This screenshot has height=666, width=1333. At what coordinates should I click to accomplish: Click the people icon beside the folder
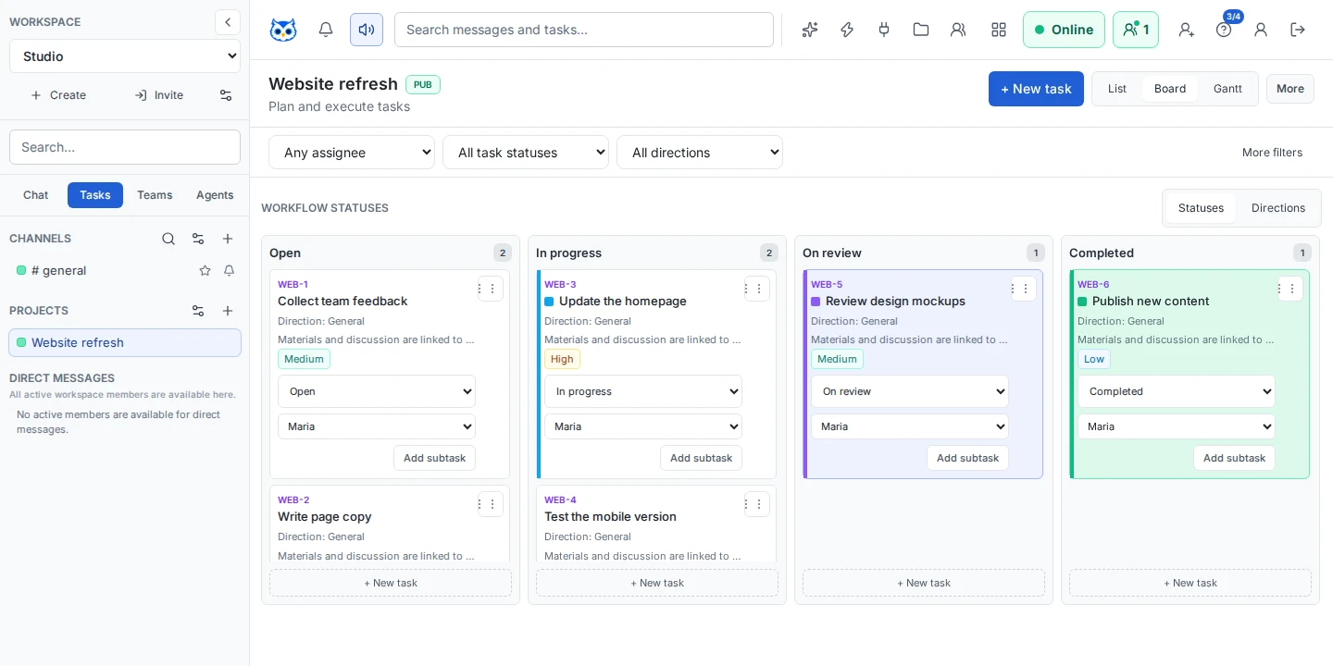(x=958, y=30)
